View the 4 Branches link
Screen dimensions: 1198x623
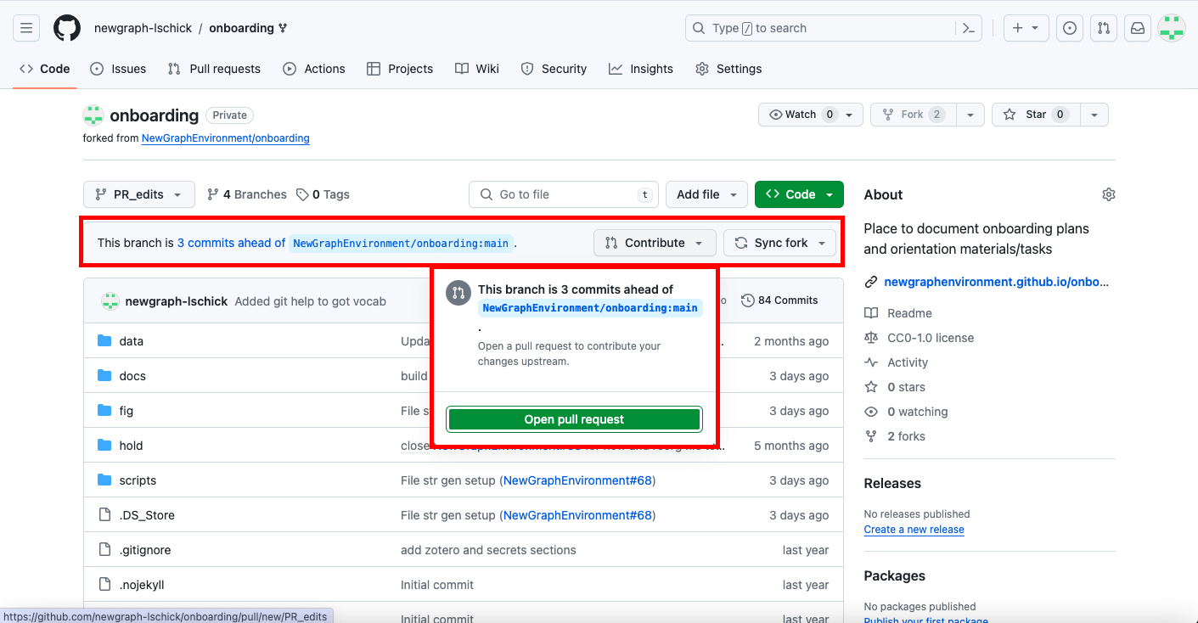[x=247, y=194]
